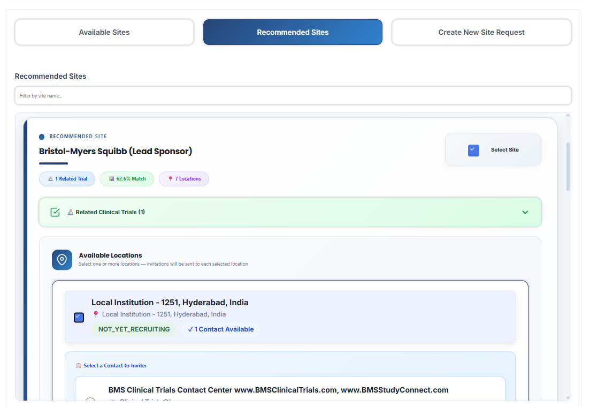Image resolution: width=590 pixels, height=407 pixels.
Task: Click the 1 Related Trial badge
Action: [x=67, y=179]
